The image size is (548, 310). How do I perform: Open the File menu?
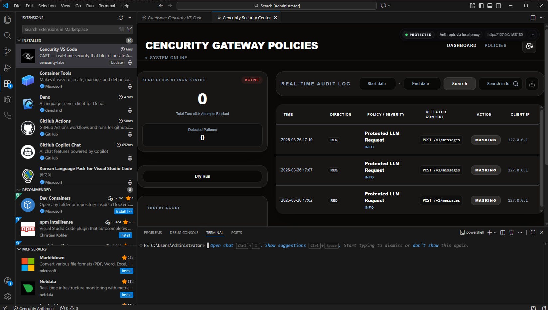click(17, 6)
